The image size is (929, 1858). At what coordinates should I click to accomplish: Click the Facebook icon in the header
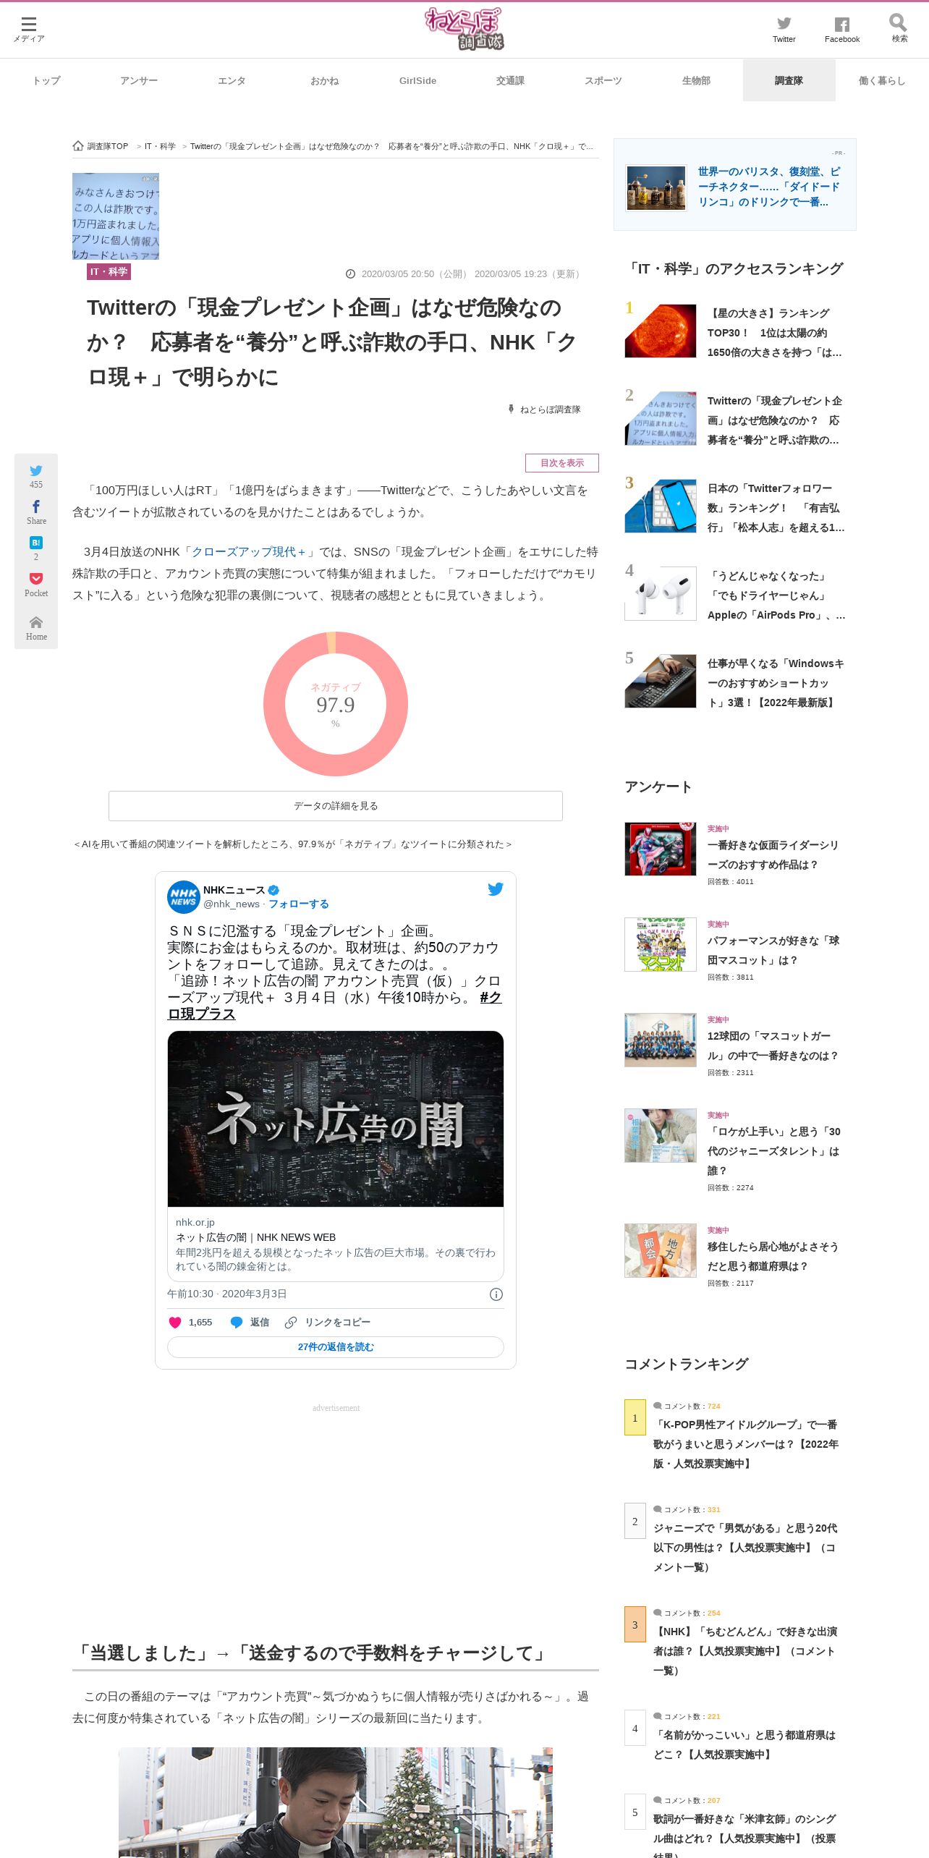[x=841, y=30]
